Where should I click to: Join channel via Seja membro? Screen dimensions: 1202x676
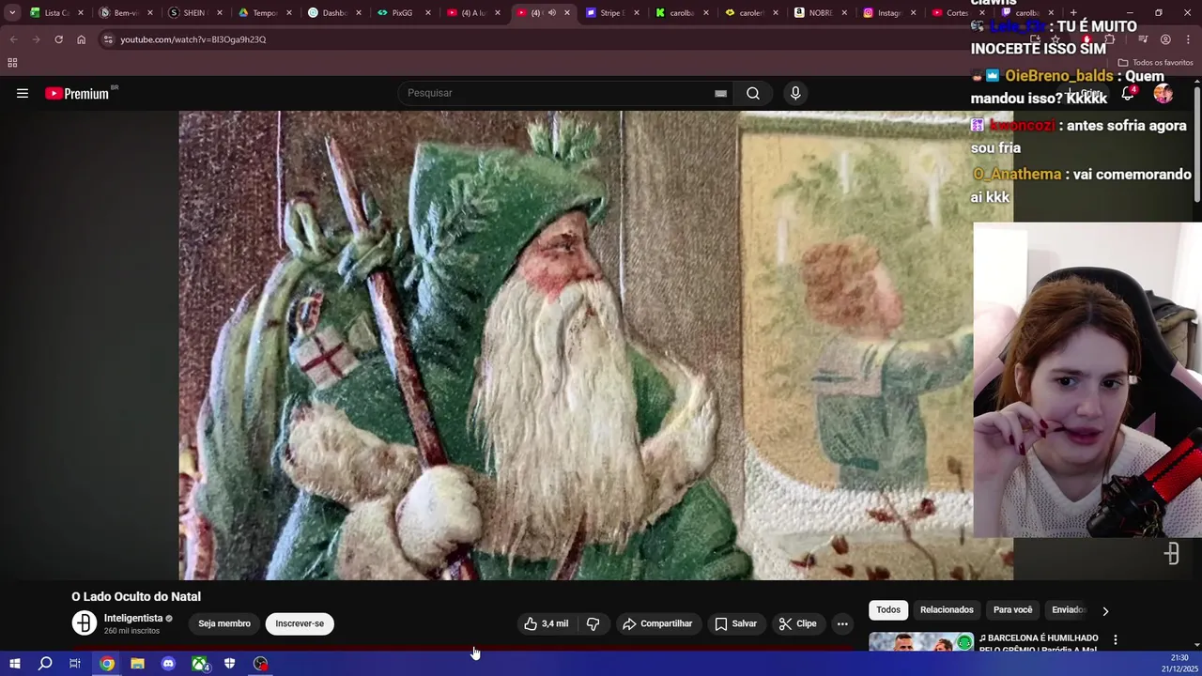224,623
